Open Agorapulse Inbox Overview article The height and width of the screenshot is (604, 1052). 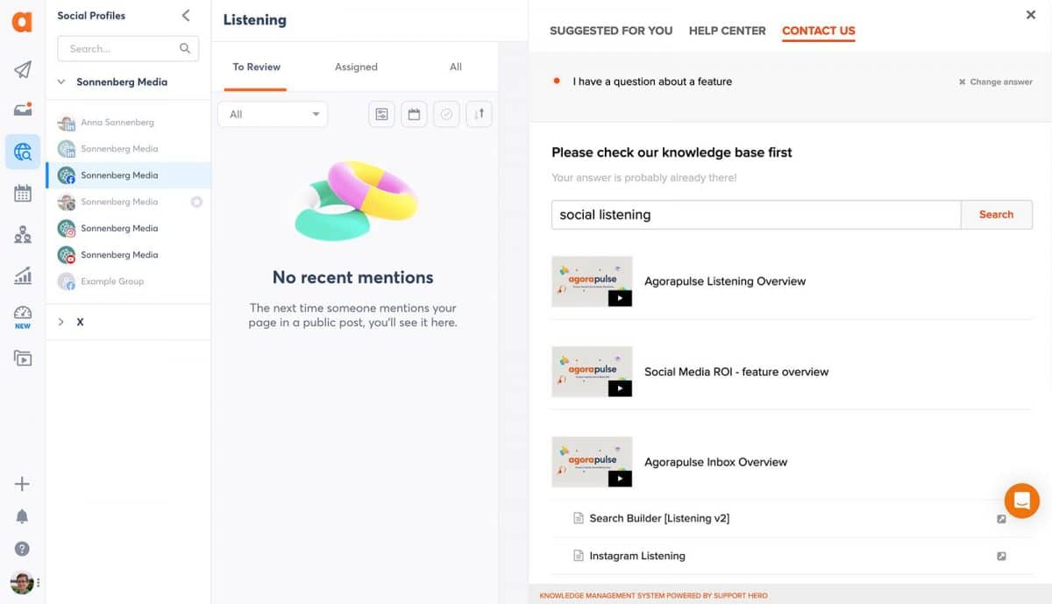(716, 462)
